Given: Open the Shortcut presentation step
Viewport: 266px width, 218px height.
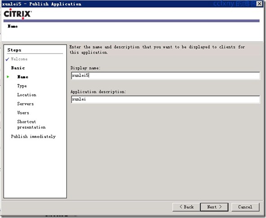Looking at the screenshot, I should [31, 124].
